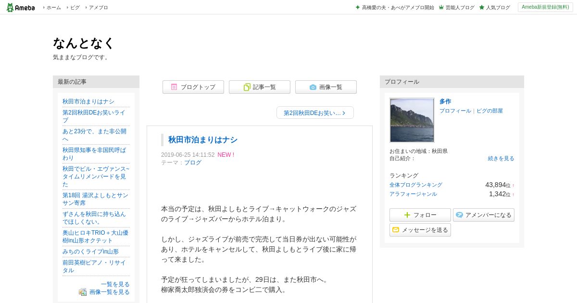The height and width of the screenshot is (303, 577).
Task: Open ピグ in the top navigation
Action: (75, 8)
